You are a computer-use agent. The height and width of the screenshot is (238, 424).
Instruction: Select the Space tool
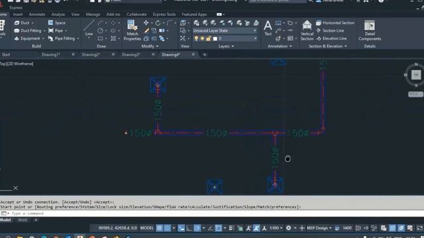tap(57, 23)
